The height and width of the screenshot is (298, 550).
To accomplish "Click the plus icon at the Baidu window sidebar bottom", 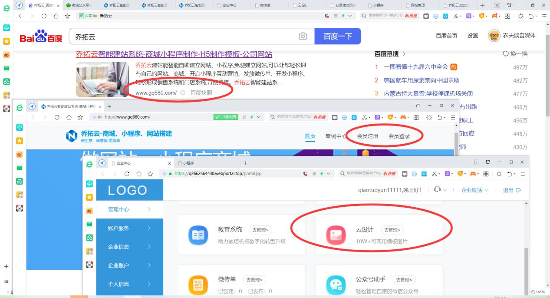I will [7, 266].
